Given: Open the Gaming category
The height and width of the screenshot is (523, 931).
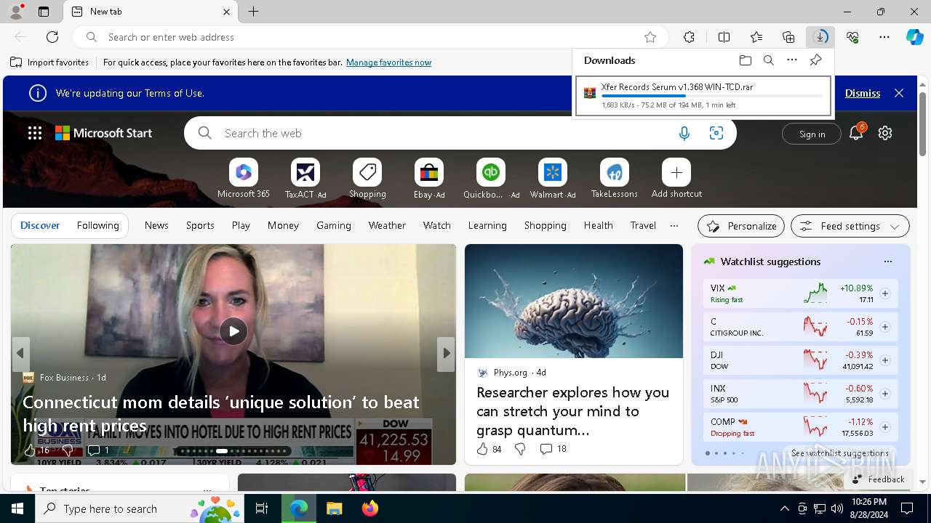Looking at the screenshot, I should pos(334,226).
